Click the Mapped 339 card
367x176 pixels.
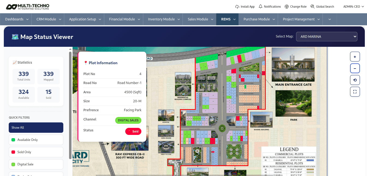[49, 77]
